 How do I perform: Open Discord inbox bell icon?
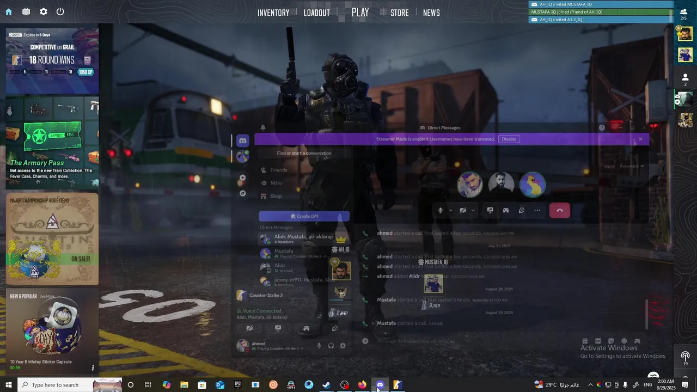click(x=262, y=127)
